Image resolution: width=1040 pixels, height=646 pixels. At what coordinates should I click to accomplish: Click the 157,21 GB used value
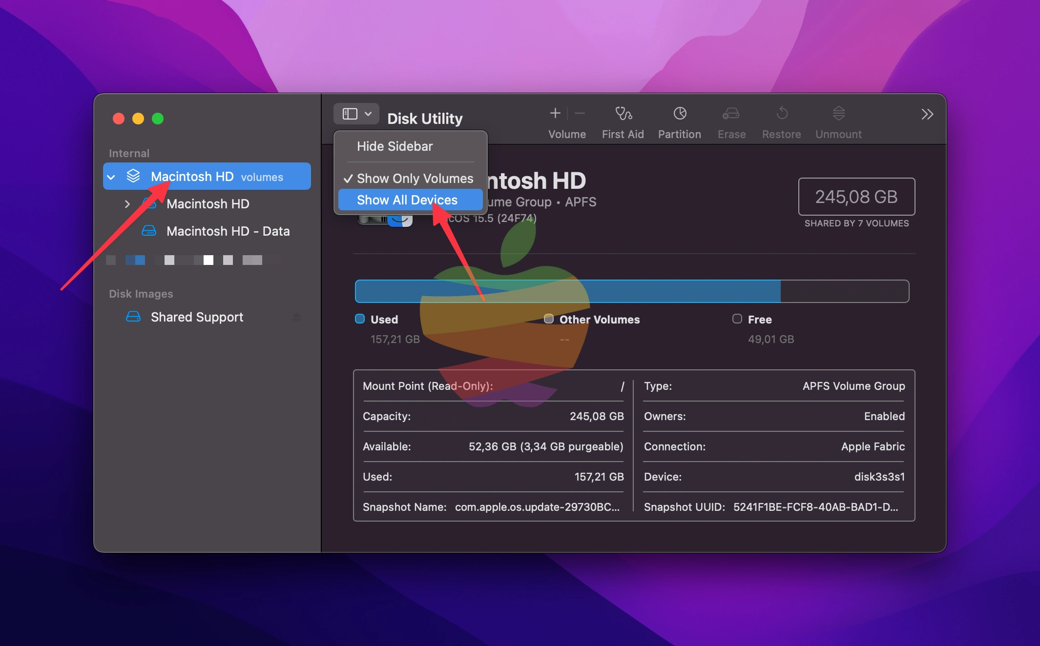tap(395, 339)
